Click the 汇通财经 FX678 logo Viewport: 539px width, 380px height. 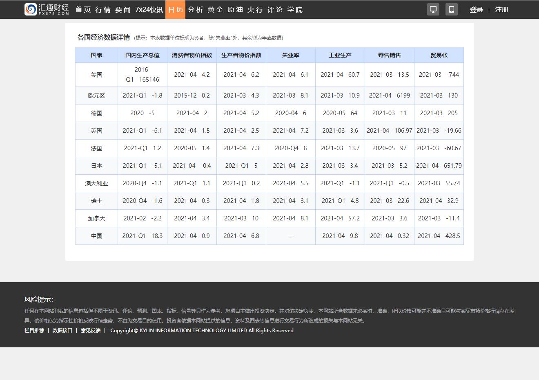[x=47, y=9]
